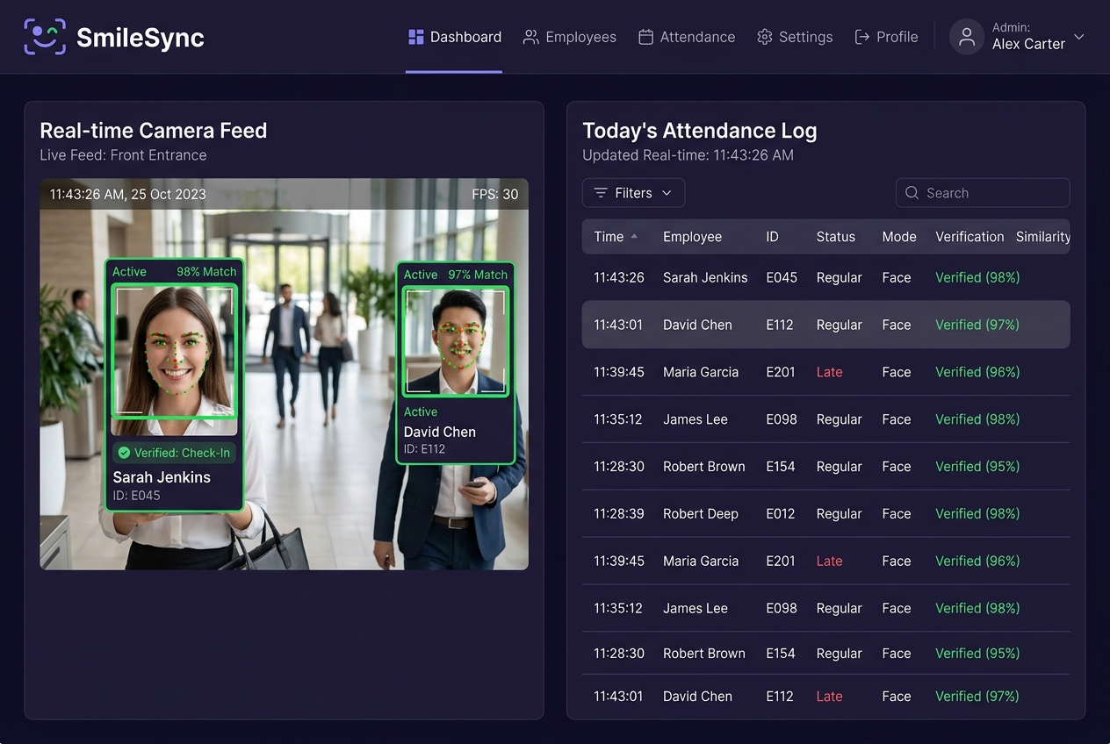This screenshot has height=744, width=1110.
Task: Select the Profile menu item
Action: click(887, 37)
